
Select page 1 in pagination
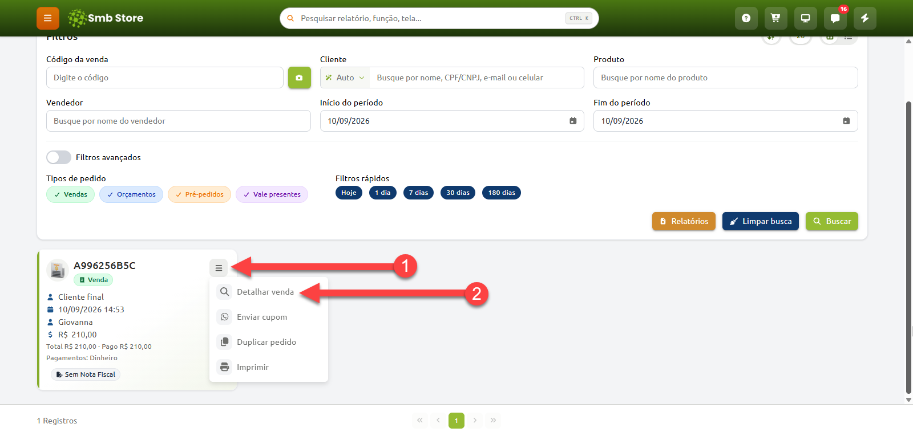pyautogui.click(x=457, y=421)
